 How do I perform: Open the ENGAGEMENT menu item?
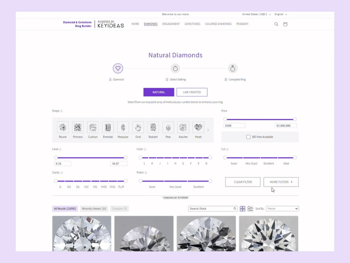point(171,24)
